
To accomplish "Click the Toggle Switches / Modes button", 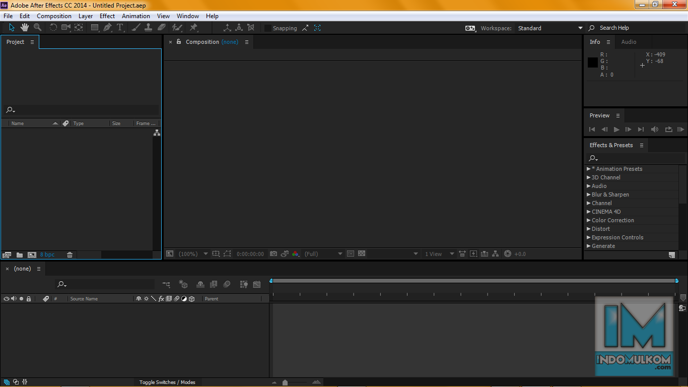I will (x=169, y=382).
